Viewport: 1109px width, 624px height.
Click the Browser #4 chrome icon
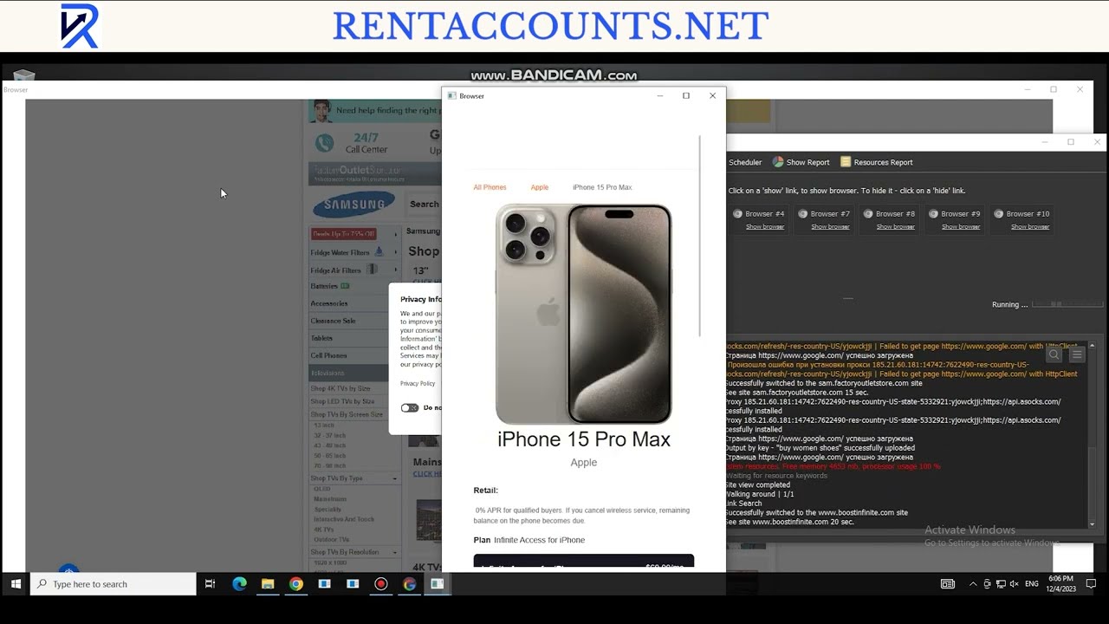click(737, 213)
